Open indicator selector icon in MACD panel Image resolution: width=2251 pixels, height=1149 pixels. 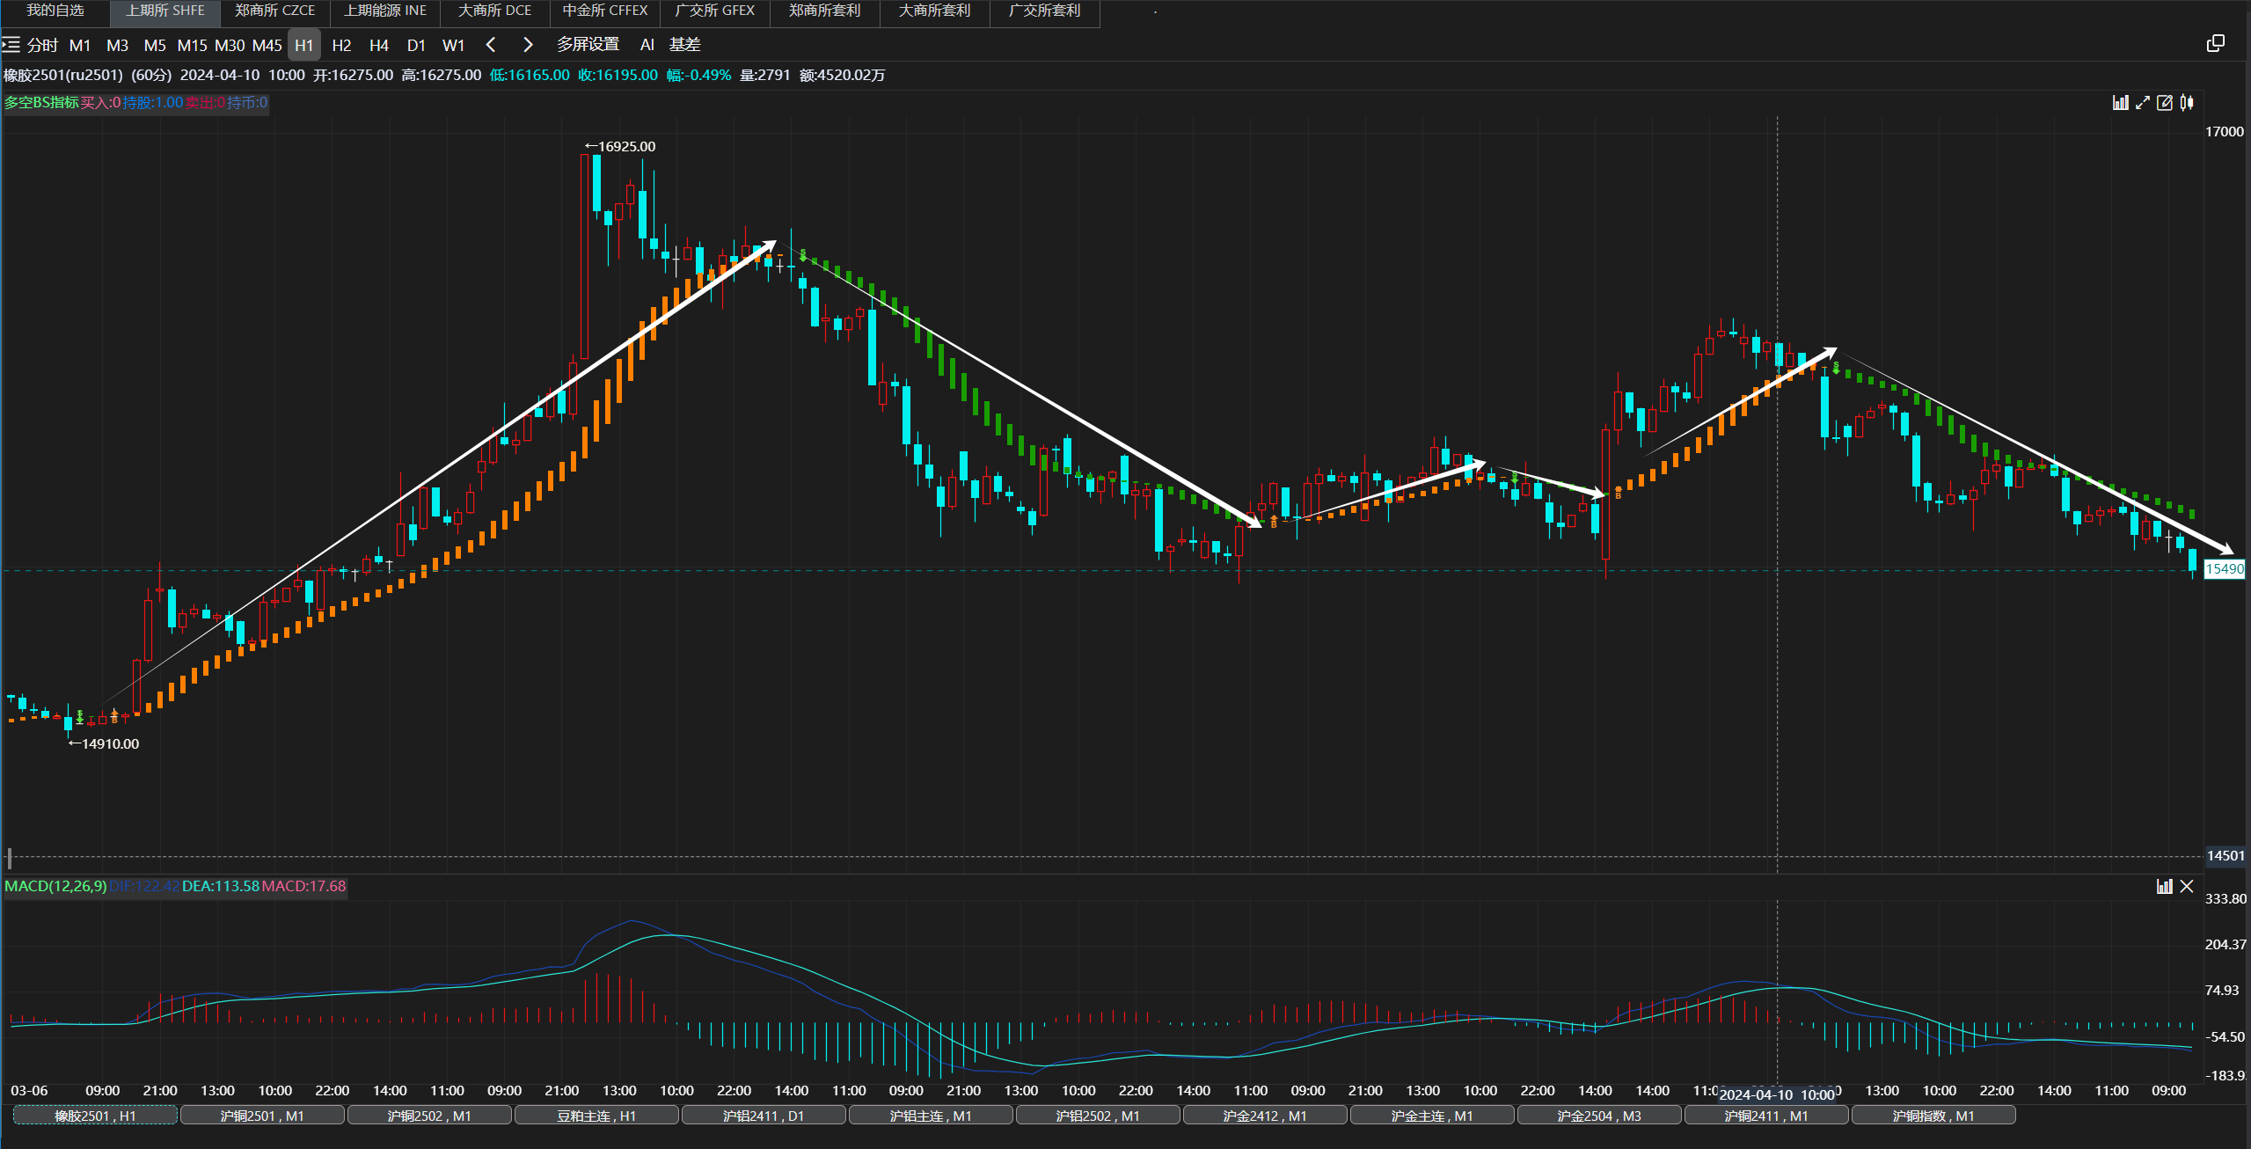point(2165,886)
